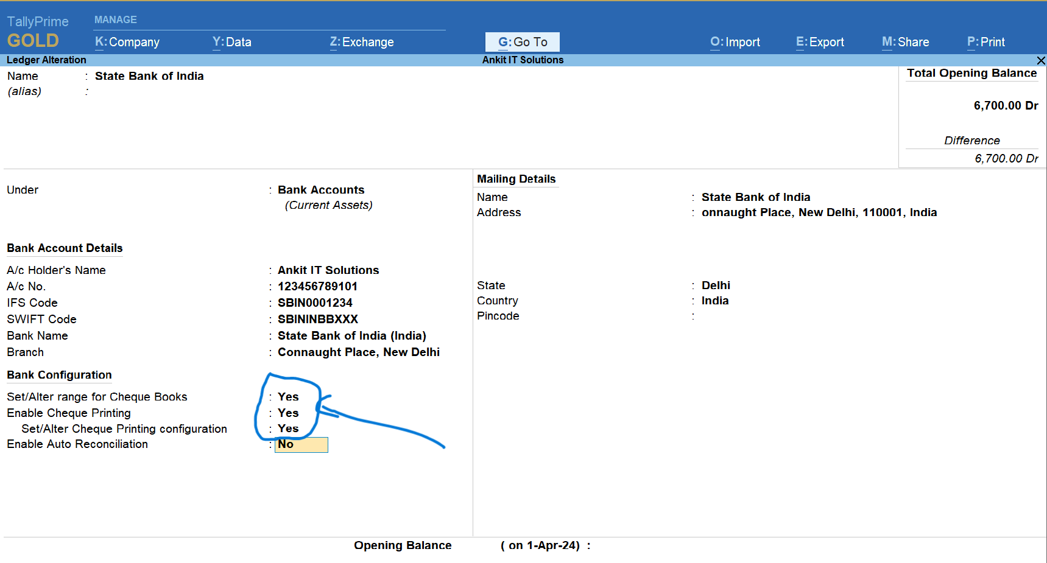Open the O: Import menu
Screen dimensions: 1047x563
coord(735,42)
